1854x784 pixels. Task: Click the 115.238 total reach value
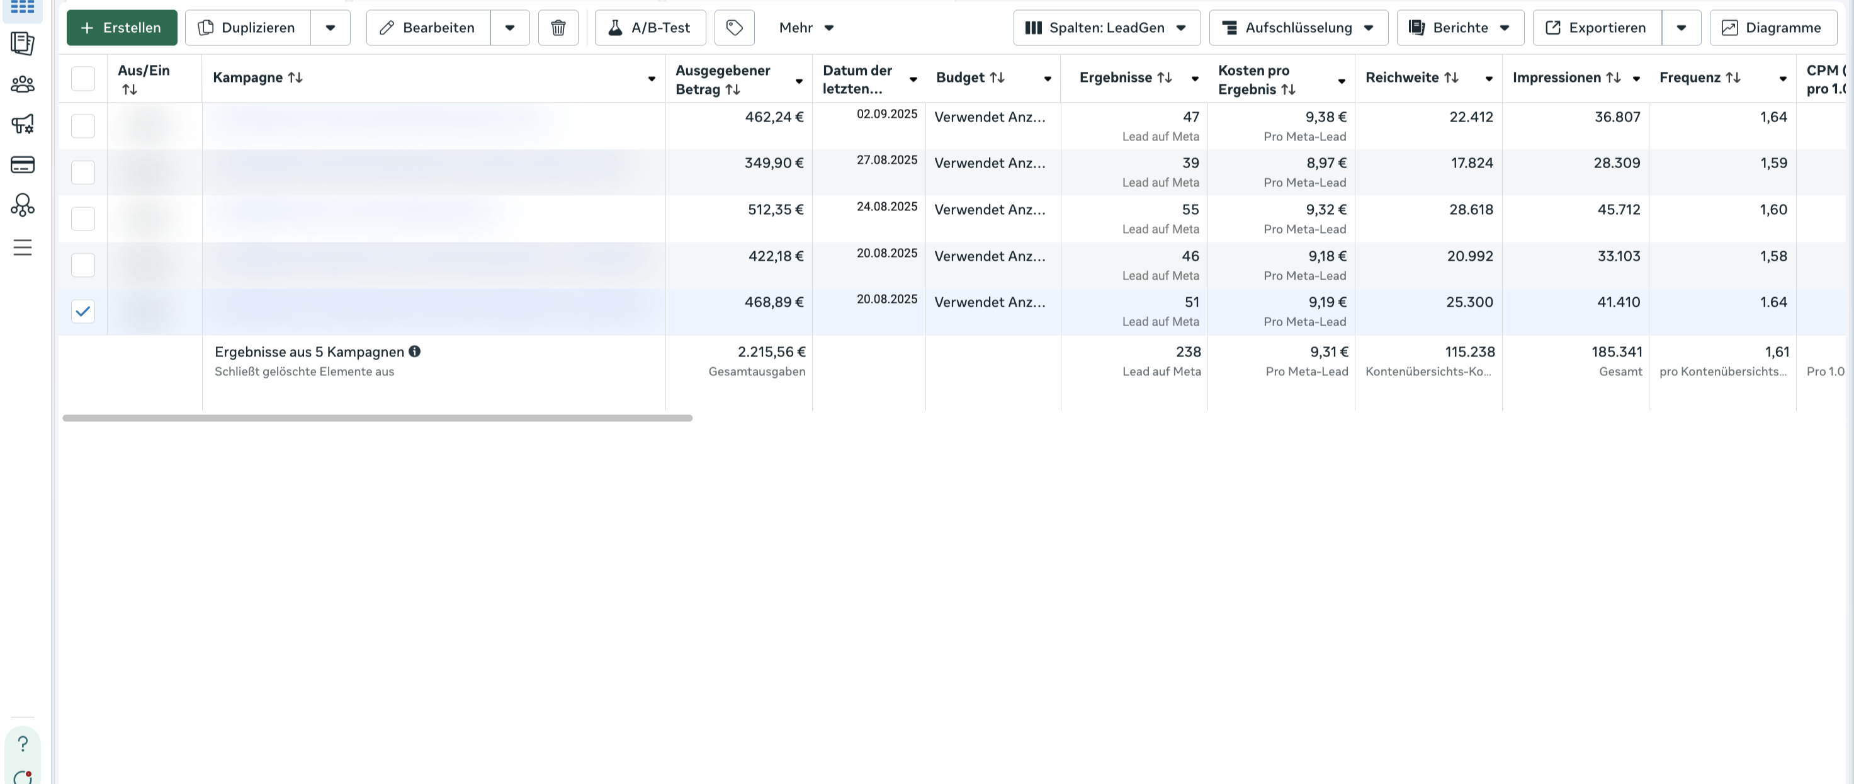pyautogui.click(x=1470, y=351)
